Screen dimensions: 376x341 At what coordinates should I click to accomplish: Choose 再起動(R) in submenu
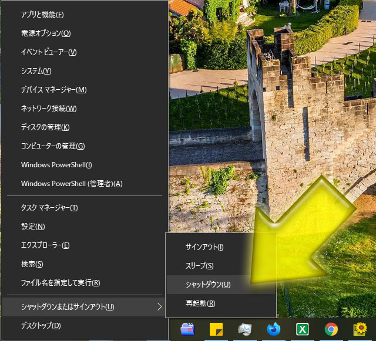pyautogui.click(x=221, y=303)
